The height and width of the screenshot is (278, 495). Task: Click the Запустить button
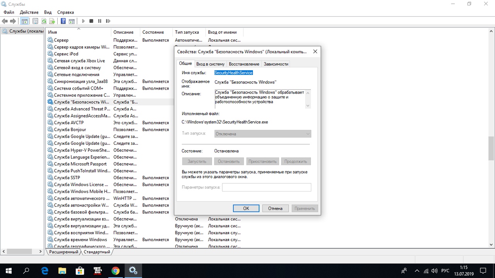[197, 161]
